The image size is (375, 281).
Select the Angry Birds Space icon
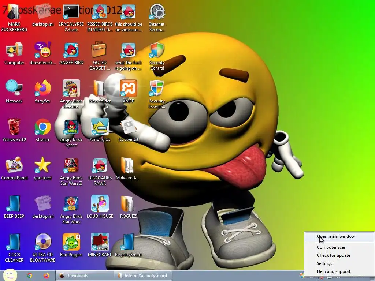pyautogui.click(x=71, y=133)
